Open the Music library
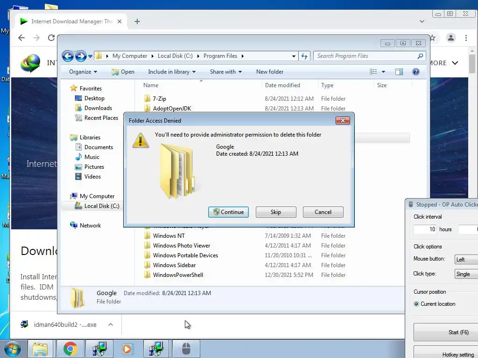 [92, 157]
